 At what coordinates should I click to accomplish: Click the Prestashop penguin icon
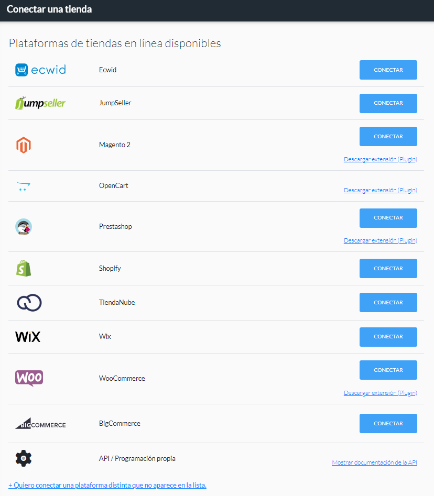(24, 227)
